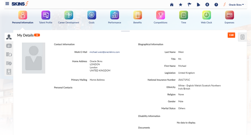Open the Oracle Skins user menu
Viewport: 251px width, 135px height.
tap(236, 5)
